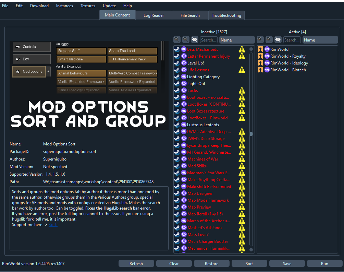The image size is (344, 272).
Task: Click the Steam source icon for Lighting Category
Action: 177,77
